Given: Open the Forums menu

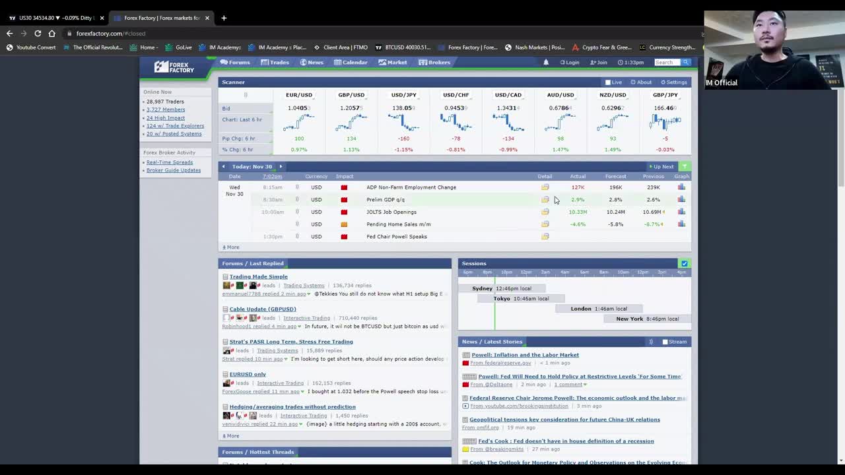Looking at the screenshot, I should [235, 62].
